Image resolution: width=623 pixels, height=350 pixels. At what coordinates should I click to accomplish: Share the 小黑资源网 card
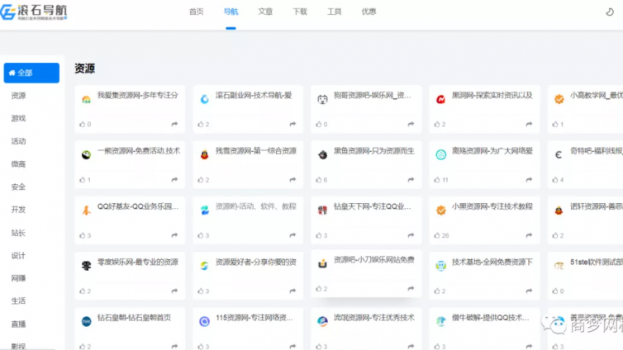[529, 235]
